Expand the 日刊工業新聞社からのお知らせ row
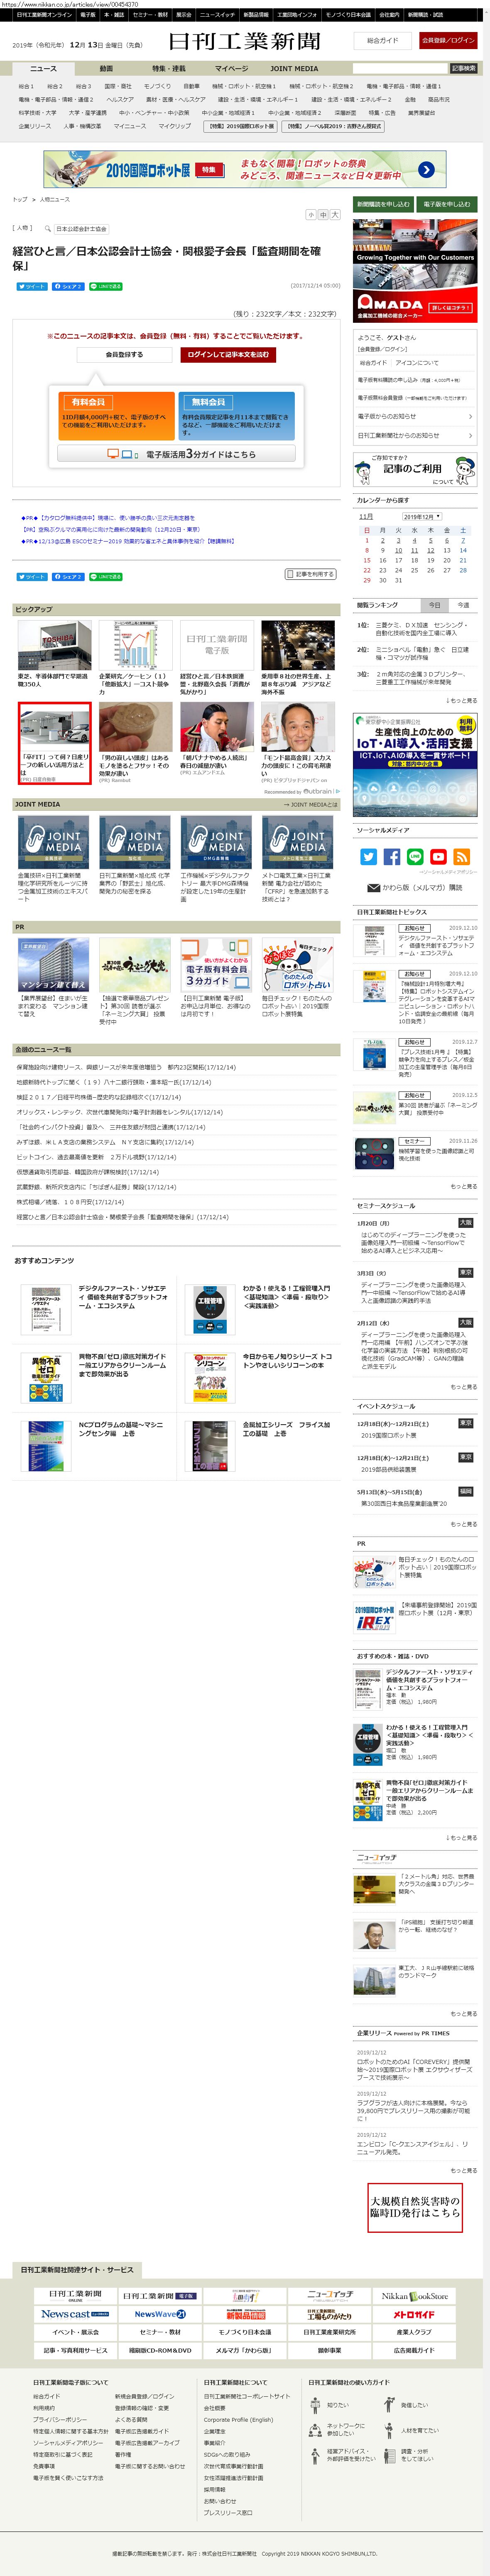 point(414,435)
